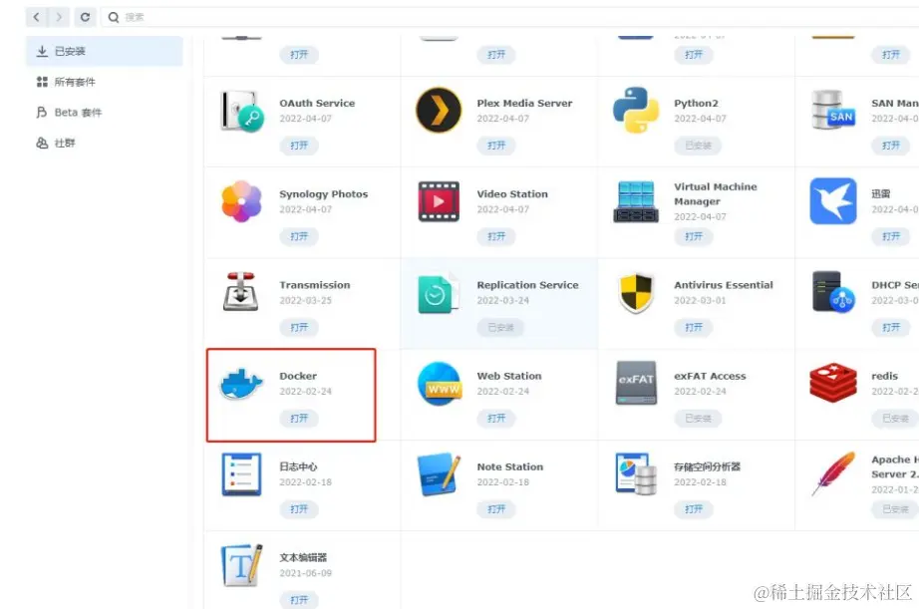Click the Plex Media Server title text
The image size is (919, 609).
pos(524,103)
